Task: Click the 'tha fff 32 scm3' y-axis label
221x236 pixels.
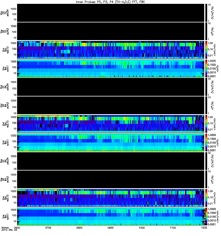Action: [x=5, y=31]
